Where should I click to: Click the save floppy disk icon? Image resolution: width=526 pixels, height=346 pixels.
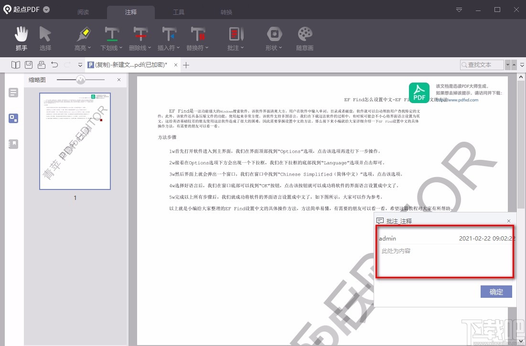[x=29, y=65]
